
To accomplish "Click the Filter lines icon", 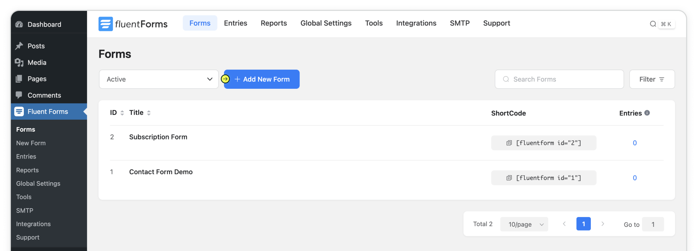I will tap(662, 79).
